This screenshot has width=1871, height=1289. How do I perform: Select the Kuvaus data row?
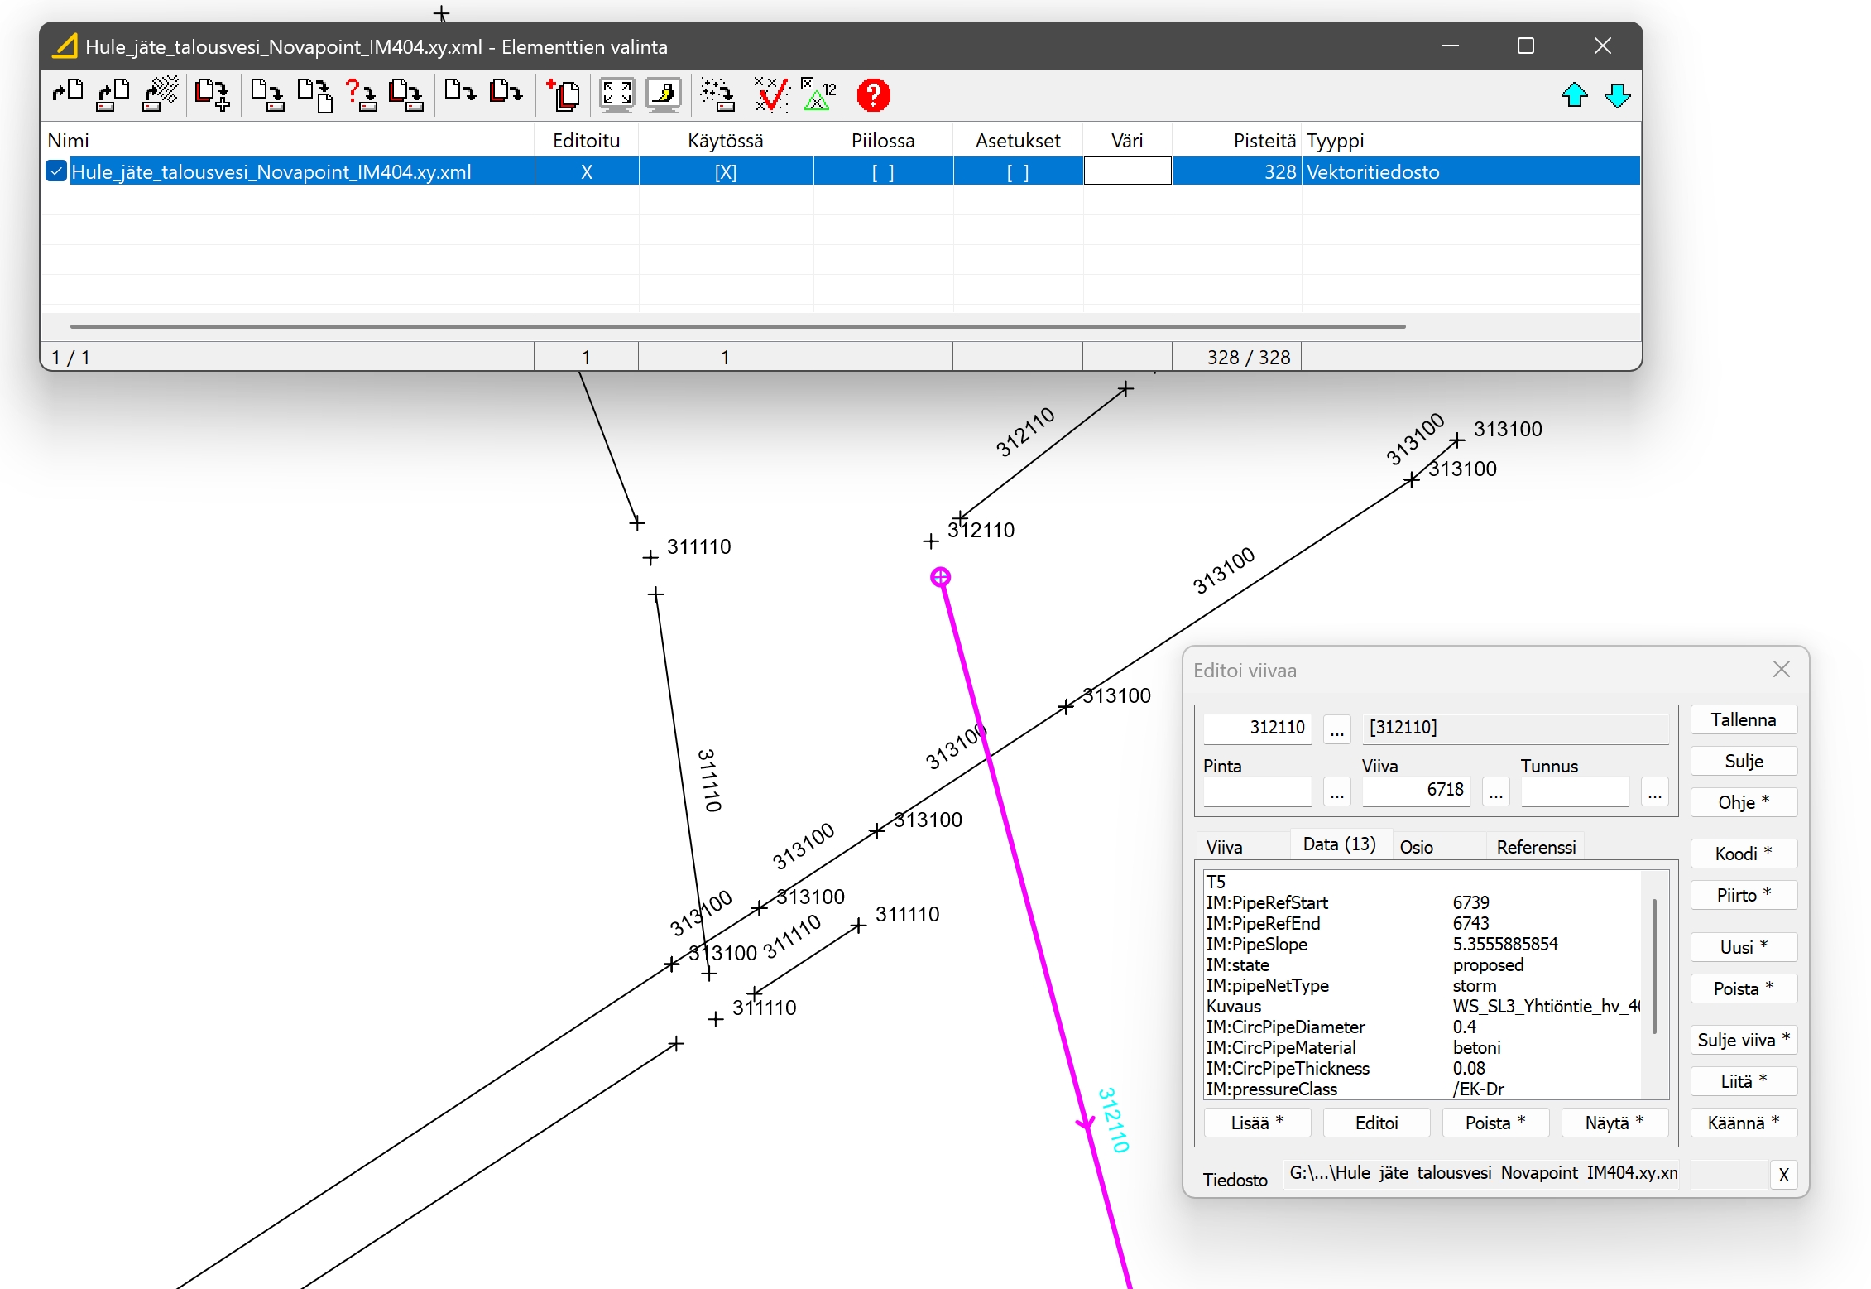click(1422, 1006)
